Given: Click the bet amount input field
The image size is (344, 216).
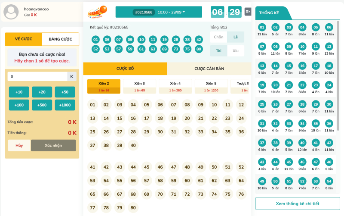Looking at the screenshot, I should (x=37, y=76).
